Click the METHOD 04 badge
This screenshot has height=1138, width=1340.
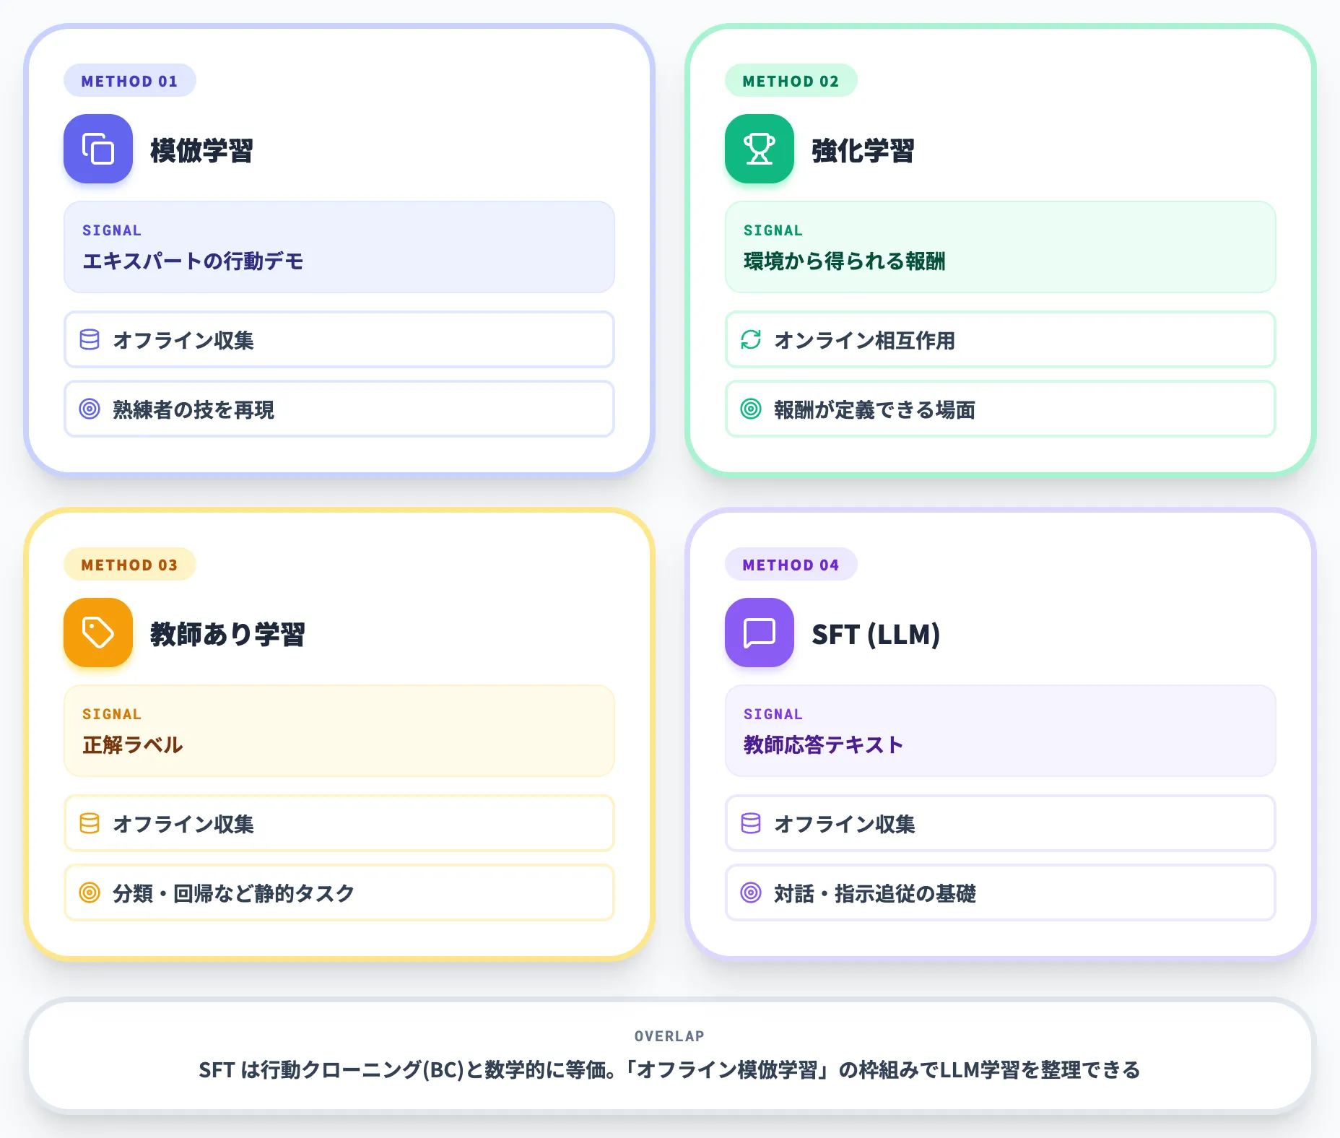[791, 565]
